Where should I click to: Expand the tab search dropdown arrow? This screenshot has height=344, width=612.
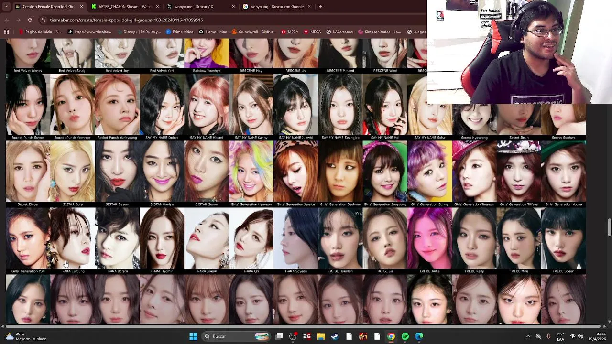tap(6, 7)
